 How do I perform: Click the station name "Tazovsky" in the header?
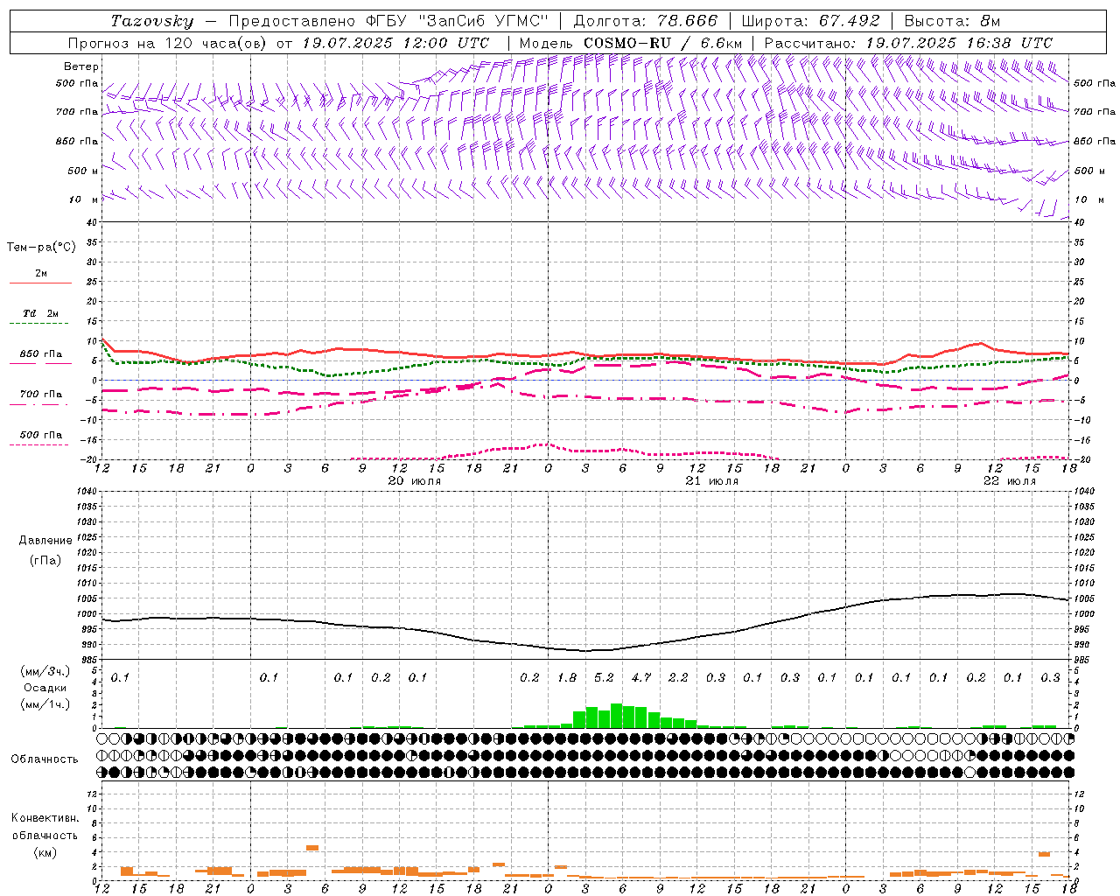click(152, 21)
